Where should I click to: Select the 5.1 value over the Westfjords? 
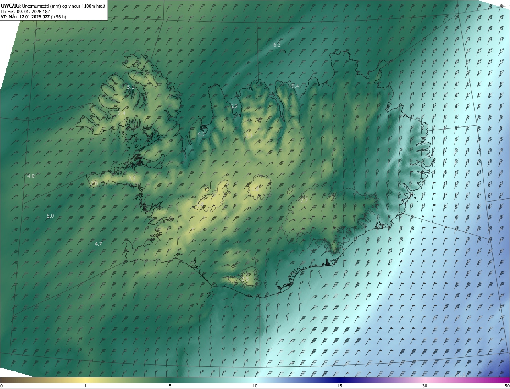tap(131, 87)
